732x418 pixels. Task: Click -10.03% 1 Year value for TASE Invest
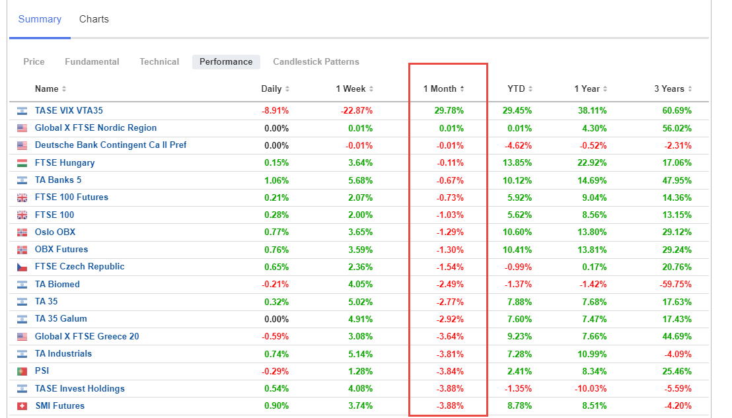[591, 388]
